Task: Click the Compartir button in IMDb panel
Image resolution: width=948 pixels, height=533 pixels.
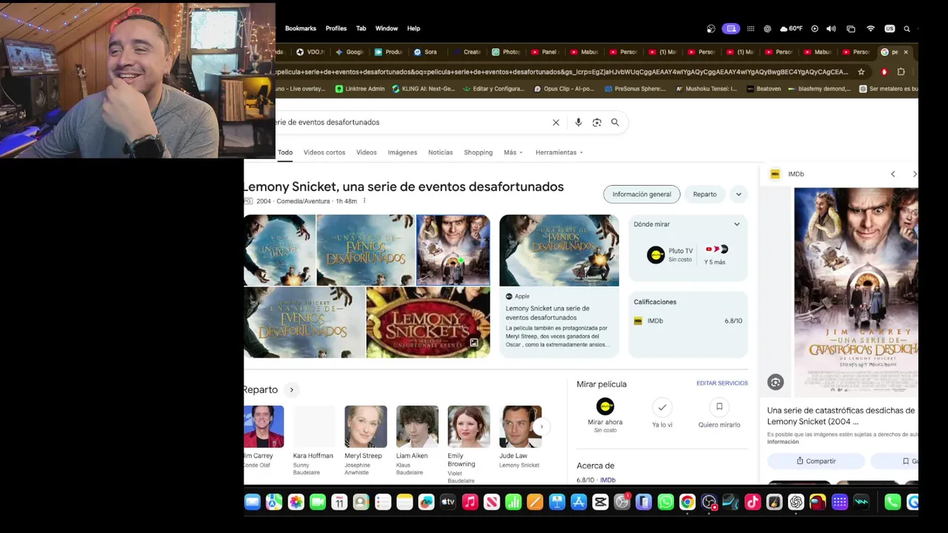Action: (815, 461)
